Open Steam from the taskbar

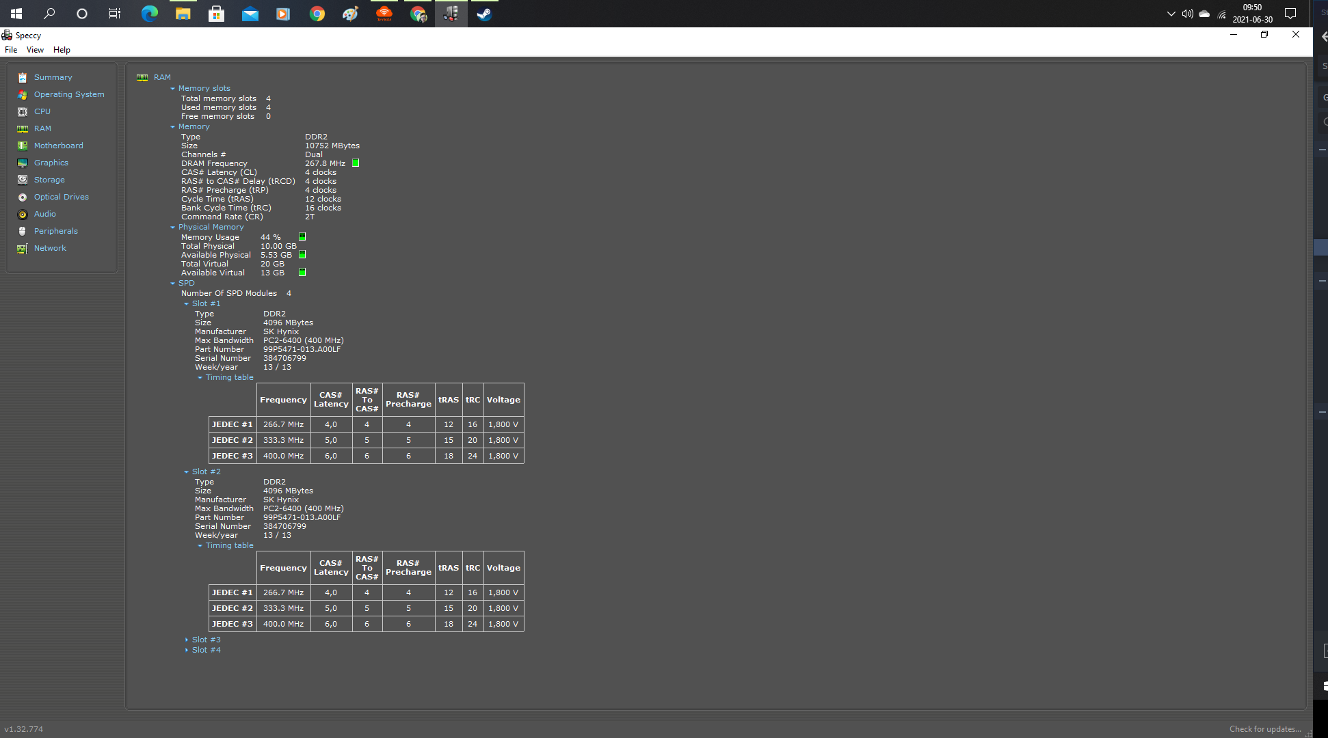pyautogui.click(x=484, y=14)
